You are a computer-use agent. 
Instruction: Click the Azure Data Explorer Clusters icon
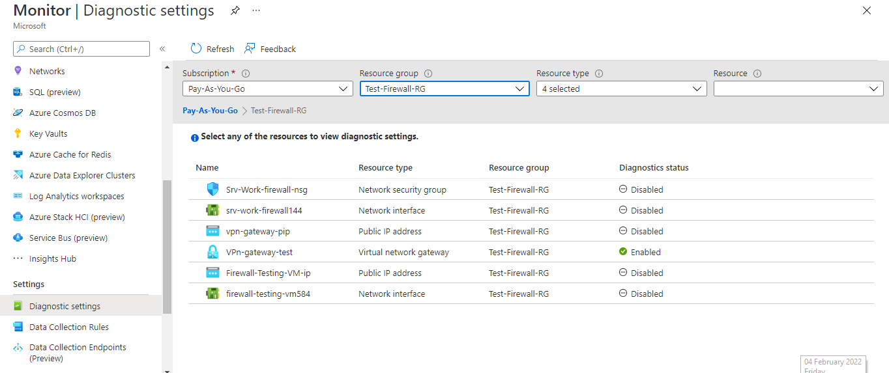point(18,175)
